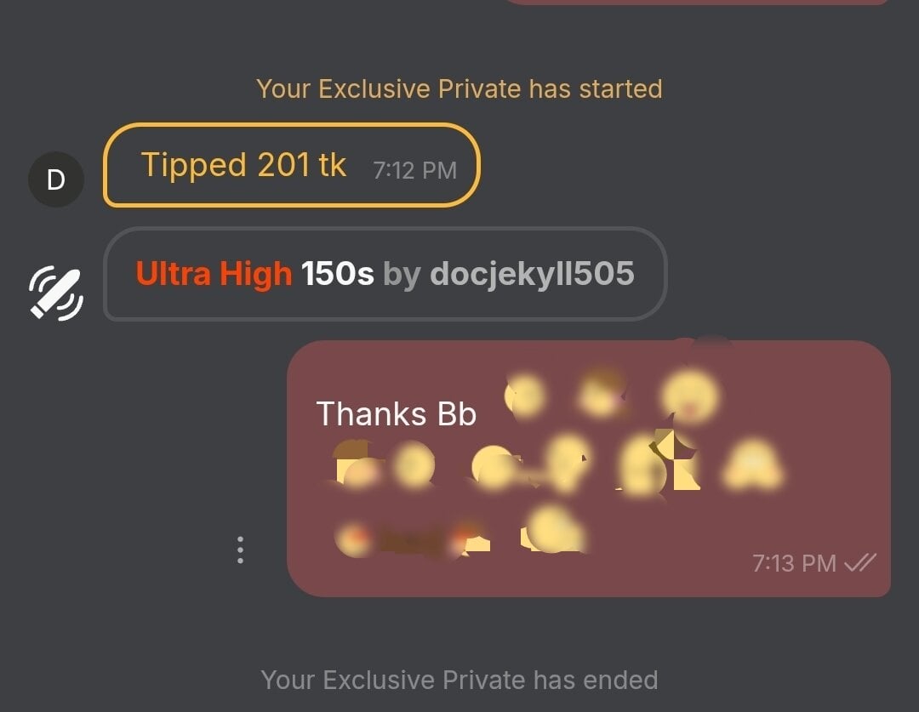Open the three-dot message options menu
Viewport: 919px width, 712px height.
click(240, 550)
